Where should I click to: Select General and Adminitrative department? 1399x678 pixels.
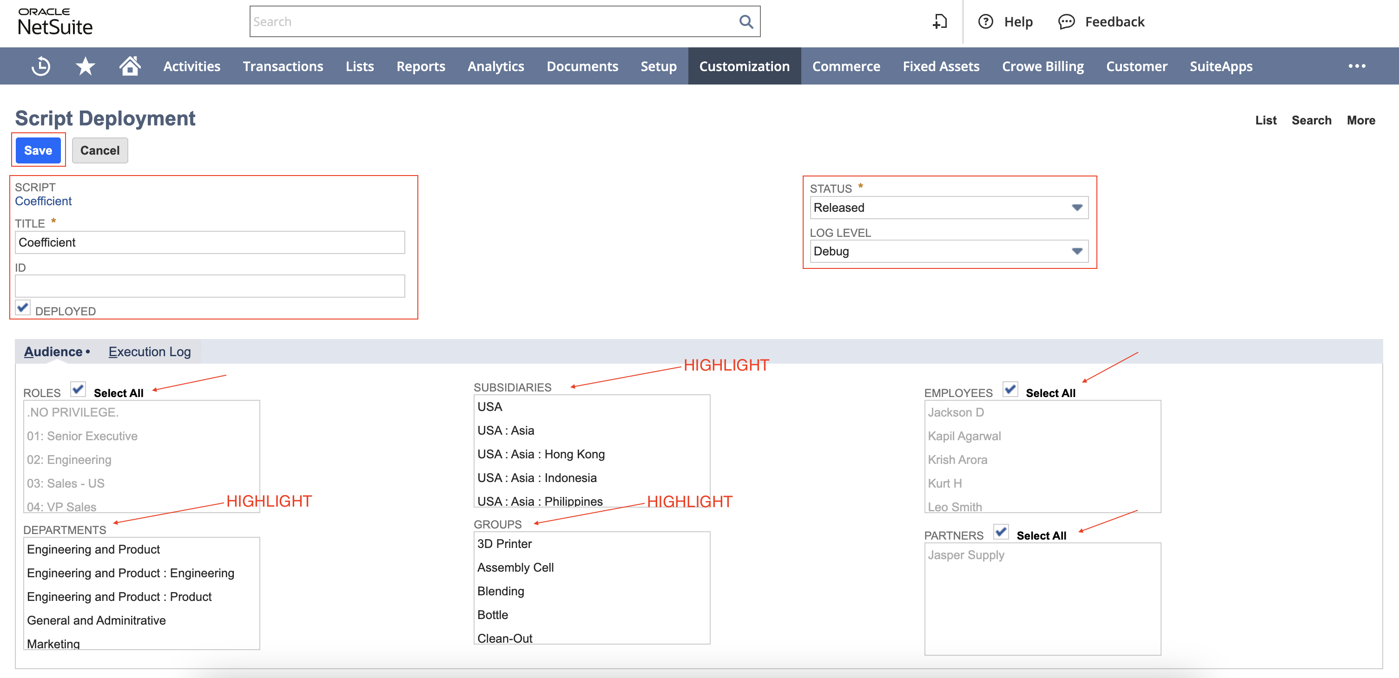click(141, 620)
